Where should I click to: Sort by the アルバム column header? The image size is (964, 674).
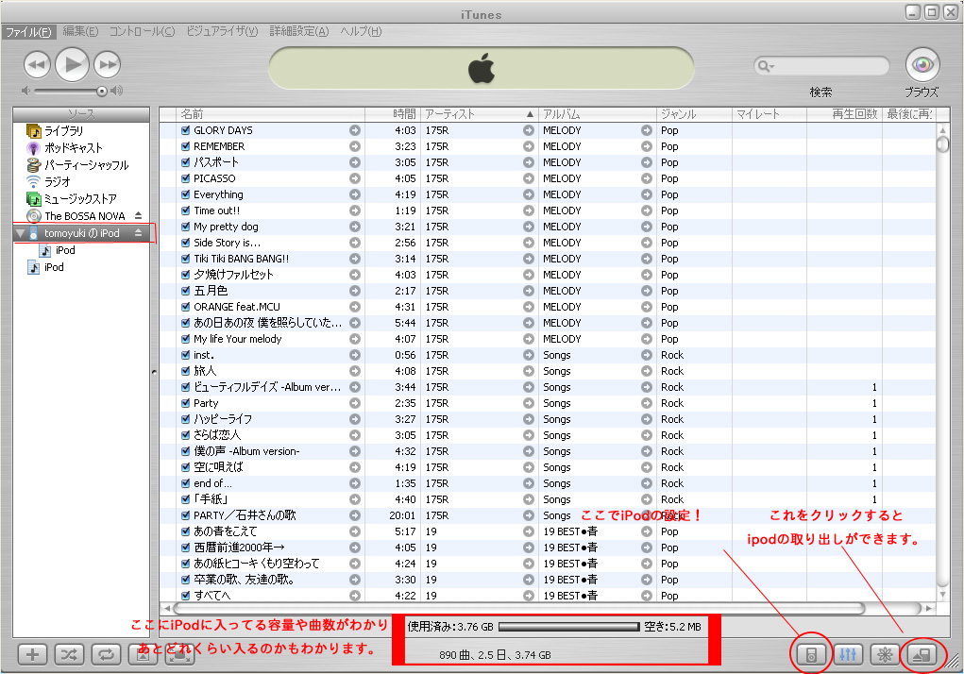click(598, 114)
